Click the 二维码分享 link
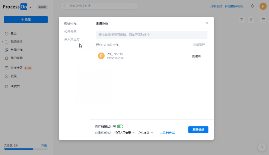 [x=167, y=133]
